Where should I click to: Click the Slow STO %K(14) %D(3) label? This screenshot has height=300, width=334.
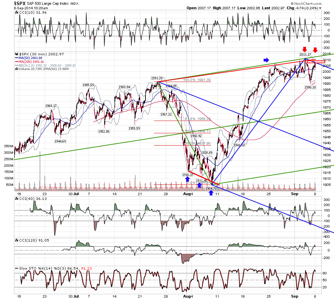[43, 269]
